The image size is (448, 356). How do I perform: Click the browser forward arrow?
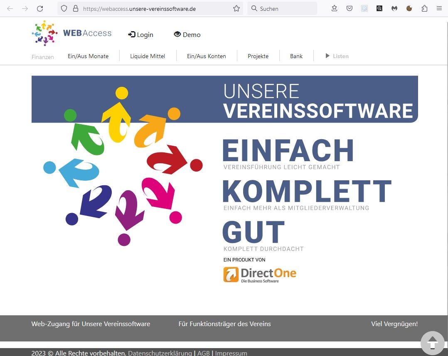click(25, 9)
